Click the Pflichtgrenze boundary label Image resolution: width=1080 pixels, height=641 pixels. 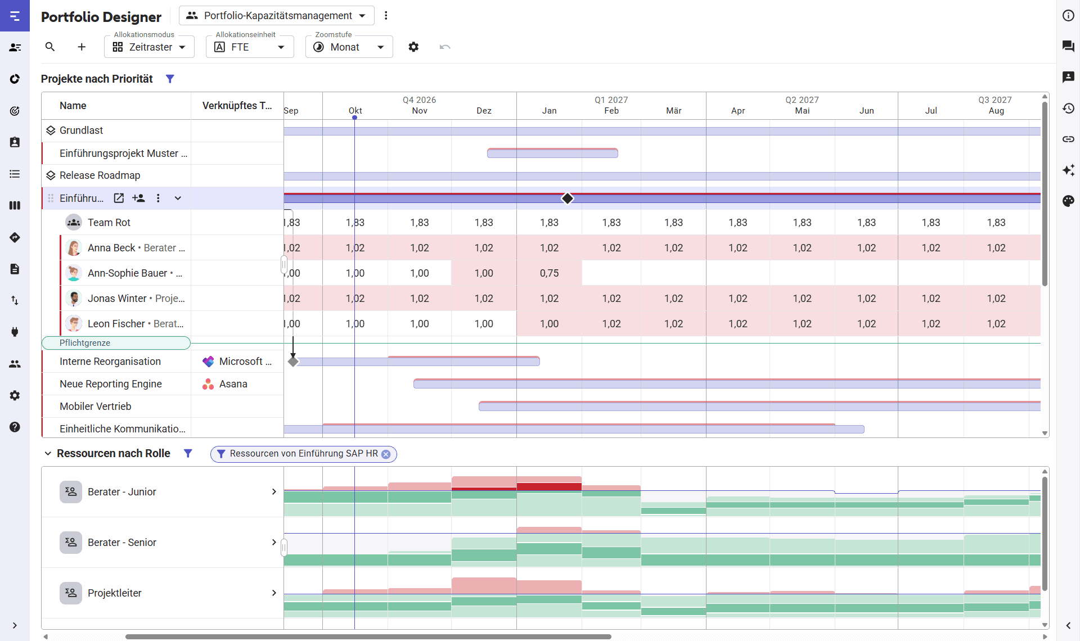(116, 343)
